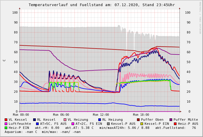Click the Mon 06:00 time axis label
Viewport: 203px width, 137px height.
[x=61, y=115]
